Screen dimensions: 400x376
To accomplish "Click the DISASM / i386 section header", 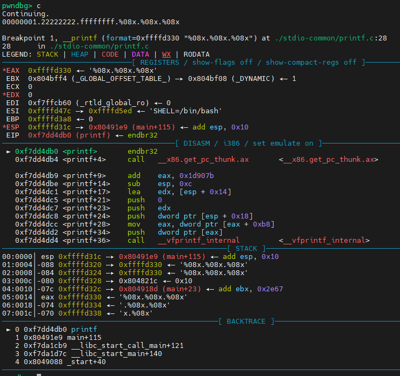I will 249,143.
